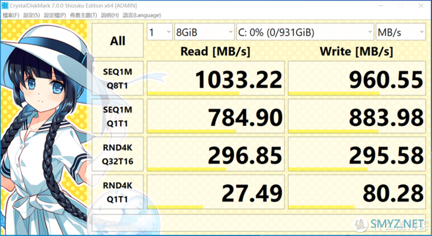This screenshot has height=236, width=432.
Task: Click the empty comment field at bottom
Action: point(259,223)
